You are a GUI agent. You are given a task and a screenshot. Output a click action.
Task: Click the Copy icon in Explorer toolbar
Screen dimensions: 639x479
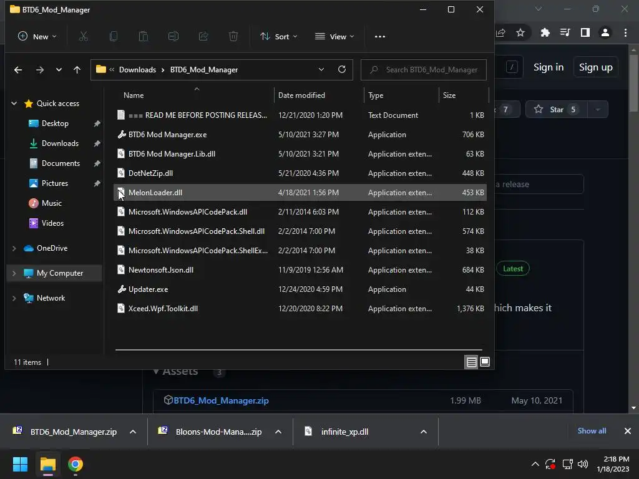(114, 36)
